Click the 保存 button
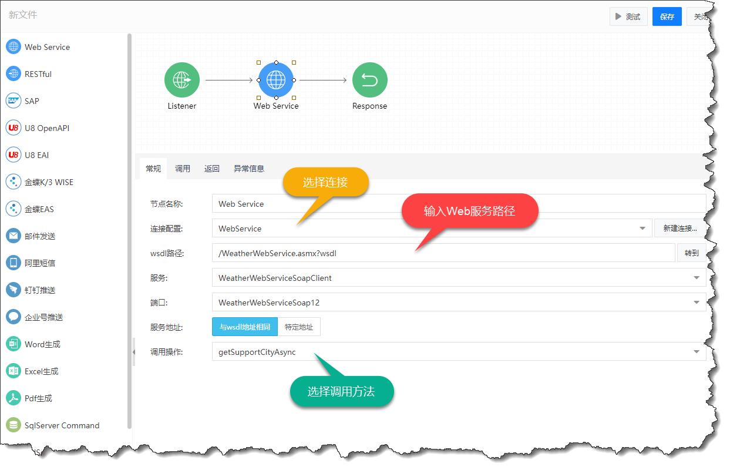Viewport: 730px width, 470px height. point(667,16)
